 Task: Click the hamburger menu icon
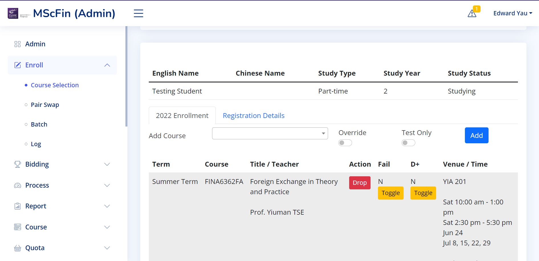pos(138,13)
